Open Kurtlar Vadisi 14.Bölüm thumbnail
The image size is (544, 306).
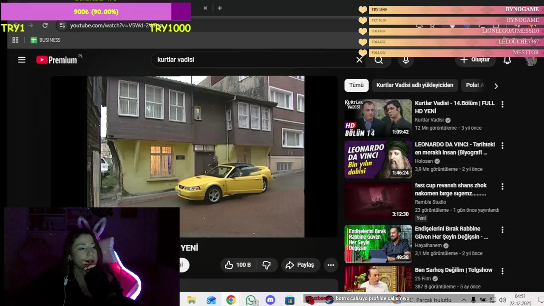378,118
